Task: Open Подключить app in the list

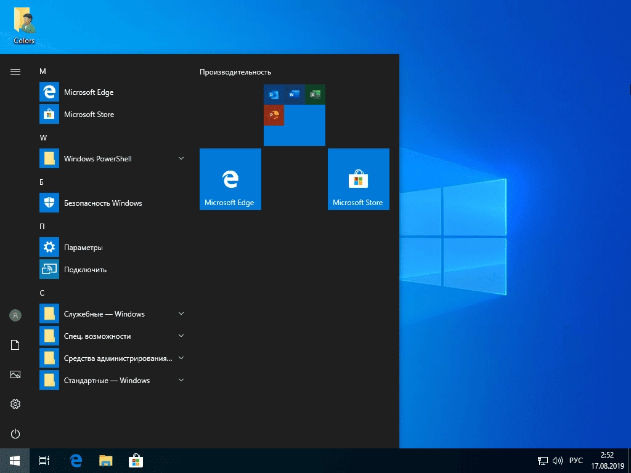Action: tap(112, 270)
